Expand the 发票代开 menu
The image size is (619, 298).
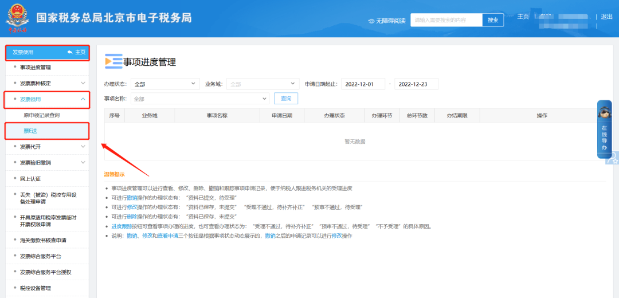pyautogui.click(x=83, y=147)
